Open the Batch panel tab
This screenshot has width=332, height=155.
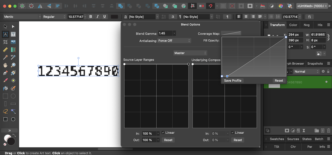coord(319,139)
